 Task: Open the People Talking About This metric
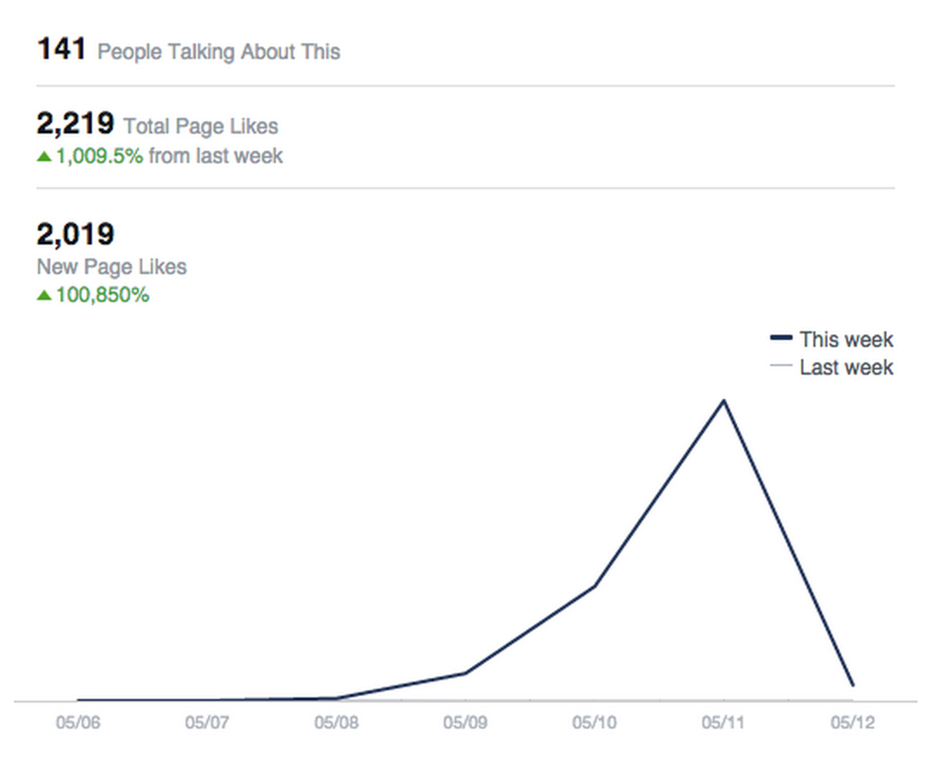[x=219, y=52]
